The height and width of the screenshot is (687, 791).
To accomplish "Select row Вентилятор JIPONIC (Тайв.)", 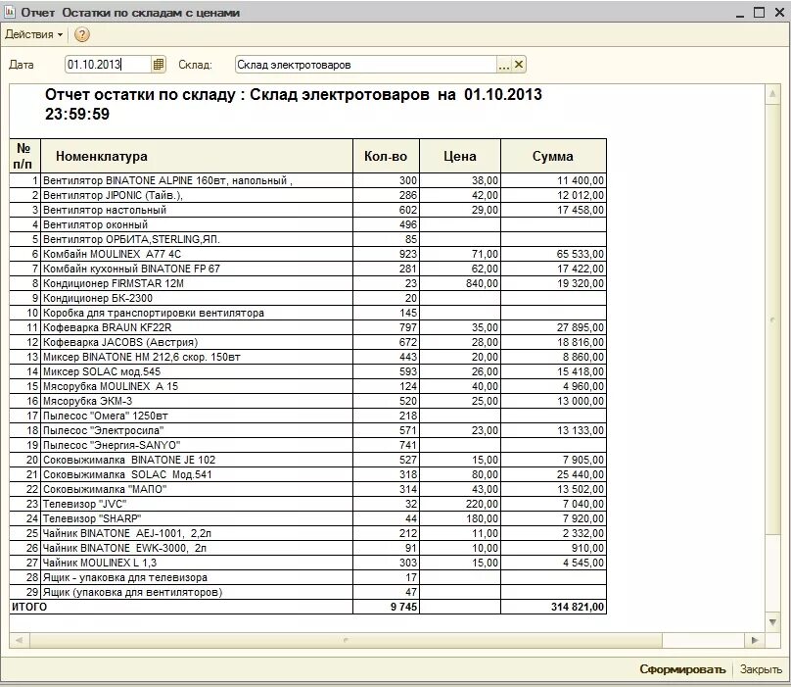I will tap(307, 195).
